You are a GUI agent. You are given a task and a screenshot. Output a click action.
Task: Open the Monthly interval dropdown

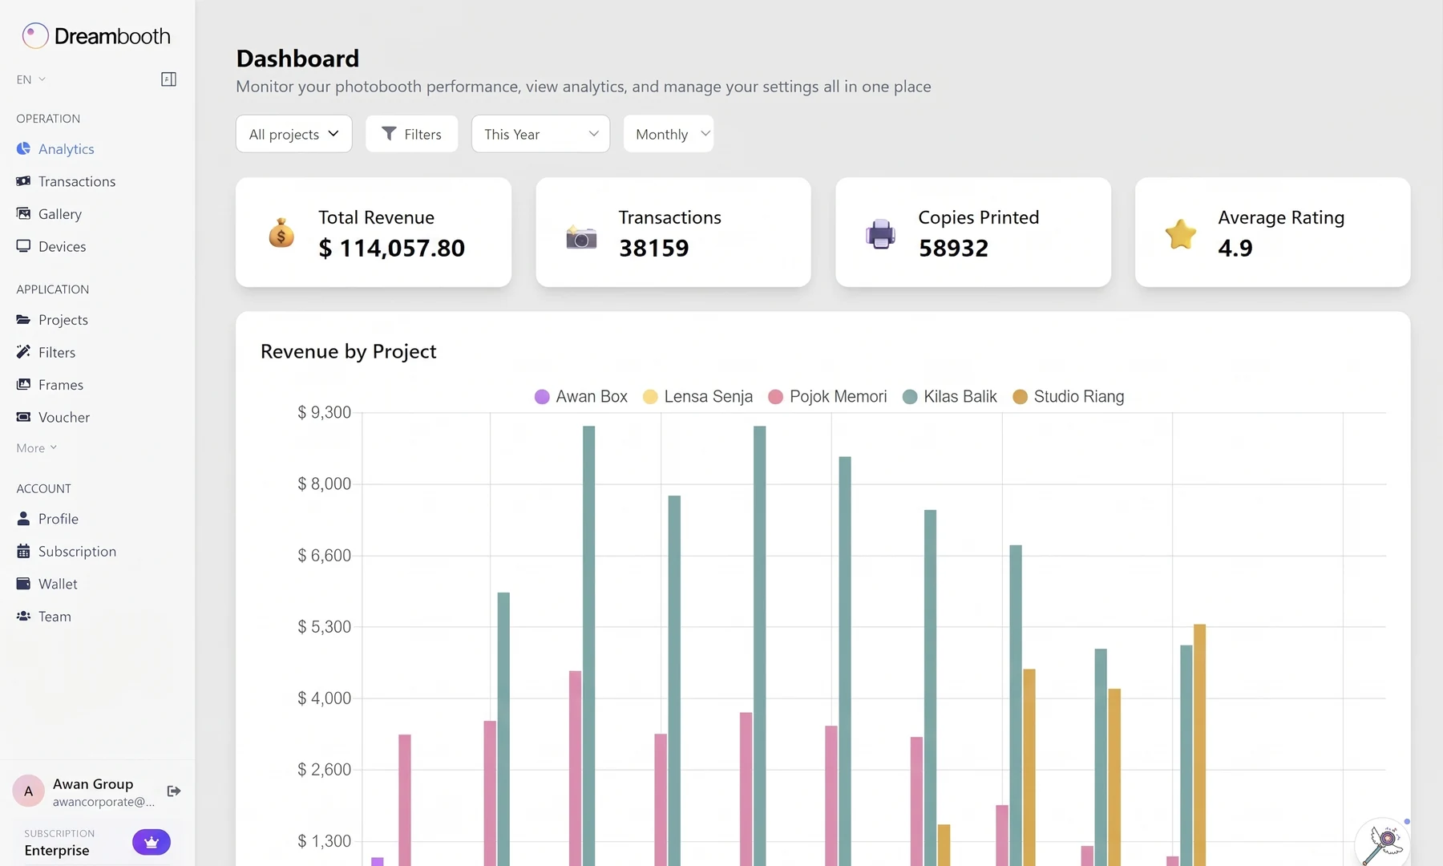point(669,134)
